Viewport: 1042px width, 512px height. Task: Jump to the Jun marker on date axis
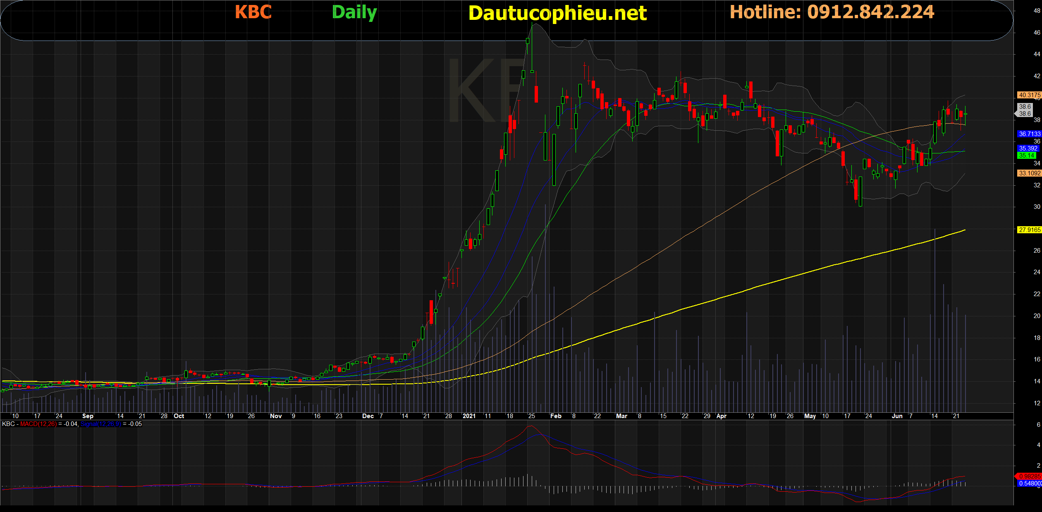coord(897,416)
